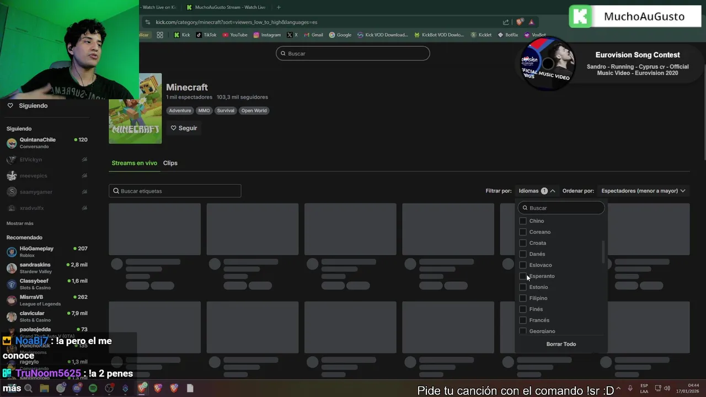
Task: Select the Adventure tag
Action: [180, 110]
